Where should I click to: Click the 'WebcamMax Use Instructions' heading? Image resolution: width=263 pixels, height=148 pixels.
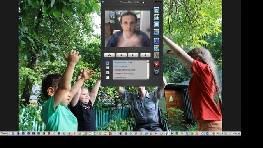(x=123, y=64)
